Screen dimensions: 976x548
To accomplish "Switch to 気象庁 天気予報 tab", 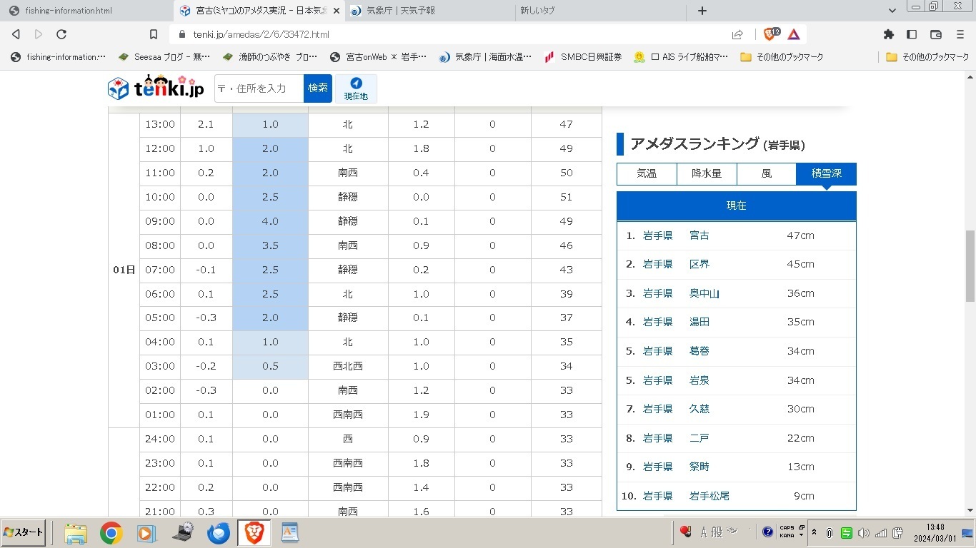I will [x=429, y=11].
